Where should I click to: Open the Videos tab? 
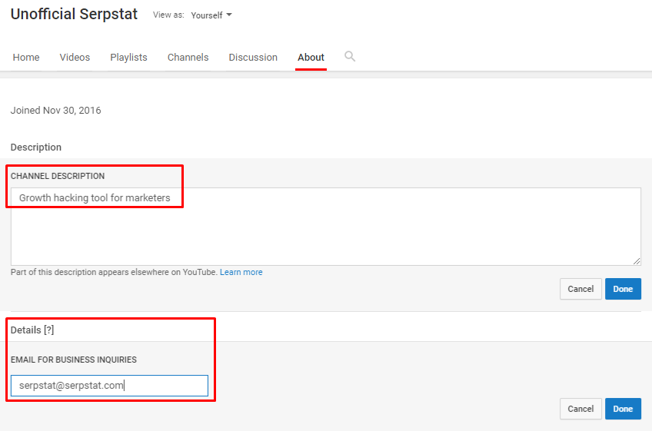click(x=75, y=58)
